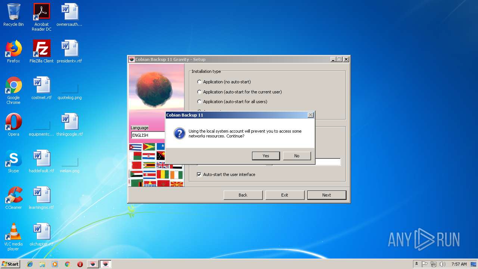Open Action Center flag in tray
The height and width of the screenshot is (269, 478).
pos(425,264)
